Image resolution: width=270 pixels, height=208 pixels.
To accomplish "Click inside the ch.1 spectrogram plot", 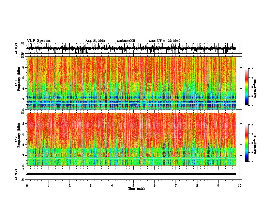I will pyautogui.click(x=132, y=83).
